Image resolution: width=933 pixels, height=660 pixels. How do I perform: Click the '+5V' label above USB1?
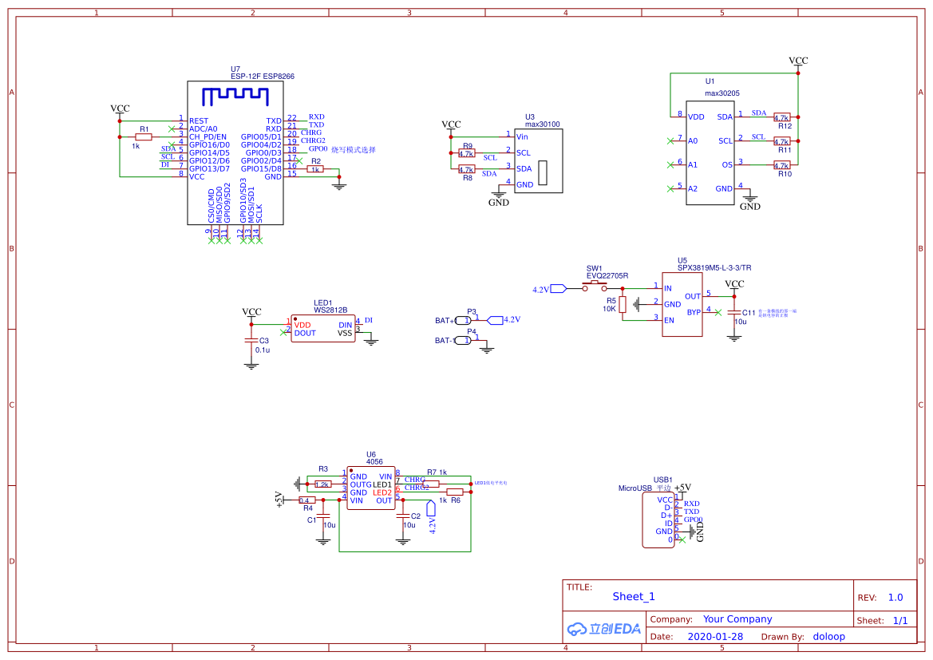click(682, 488)
